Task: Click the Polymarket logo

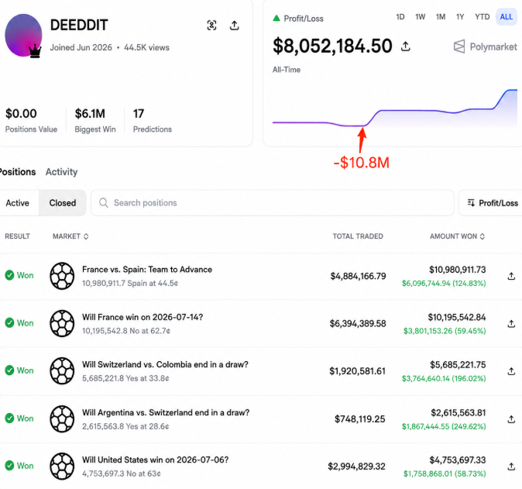Action: click(x=486, y=46)
